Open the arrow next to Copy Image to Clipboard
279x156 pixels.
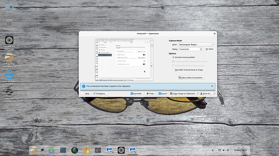(x=198, y=94)
